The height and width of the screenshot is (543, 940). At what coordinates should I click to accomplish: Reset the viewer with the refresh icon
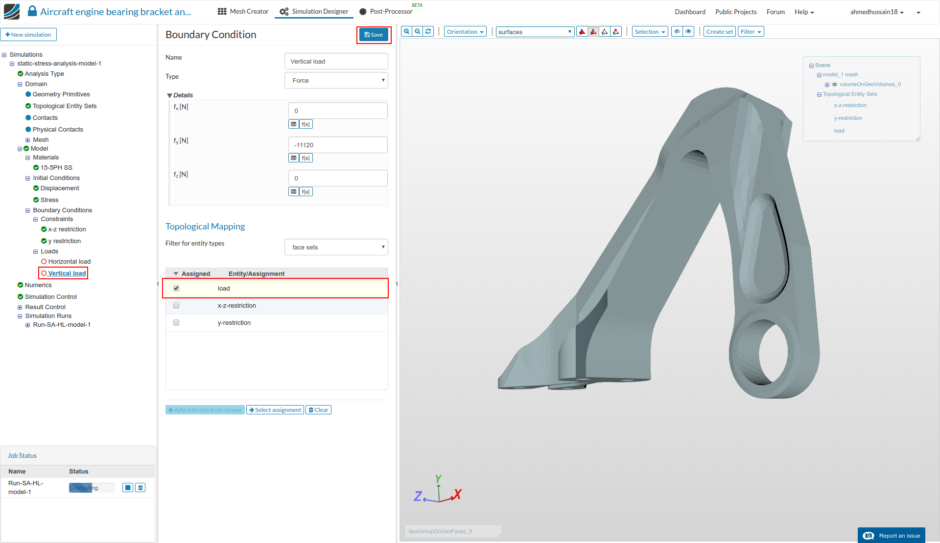pos(428,32)
